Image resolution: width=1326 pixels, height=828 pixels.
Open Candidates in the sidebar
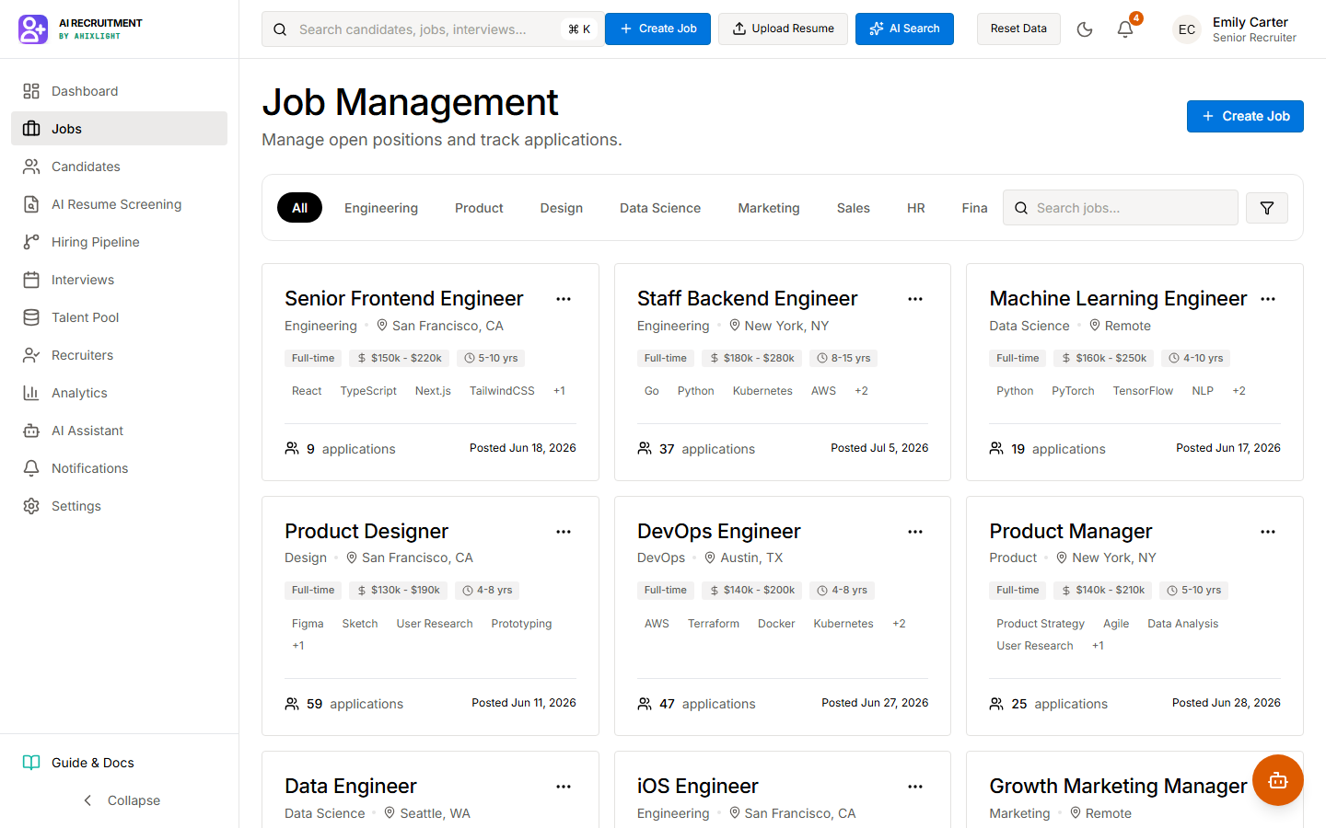(119, 167)
